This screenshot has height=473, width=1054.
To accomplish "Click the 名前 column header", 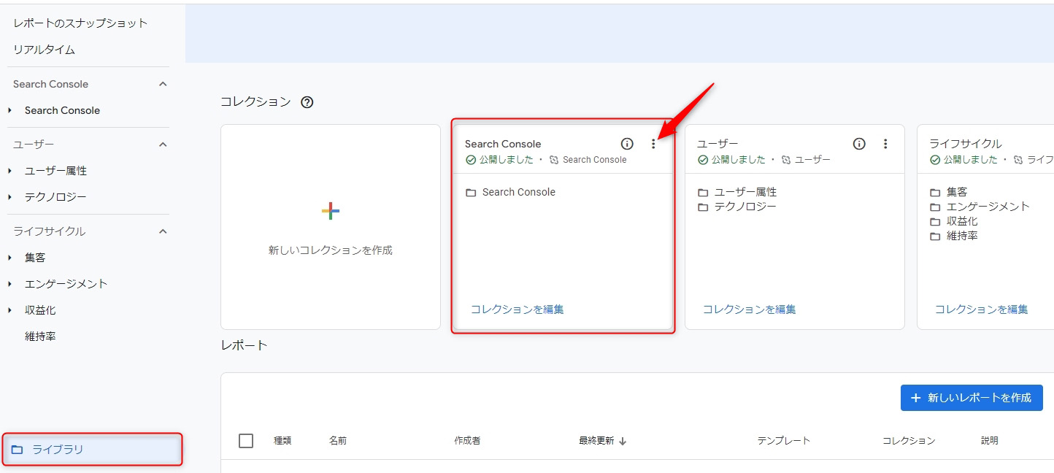I will point(338,441).
